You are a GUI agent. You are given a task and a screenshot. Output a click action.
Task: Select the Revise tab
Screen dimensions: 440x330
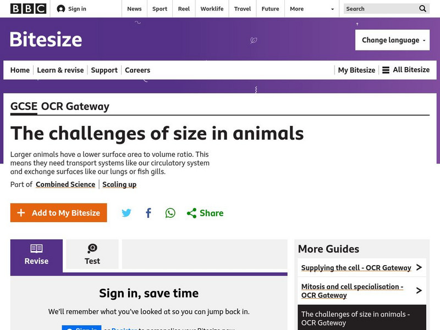(36, 255)
